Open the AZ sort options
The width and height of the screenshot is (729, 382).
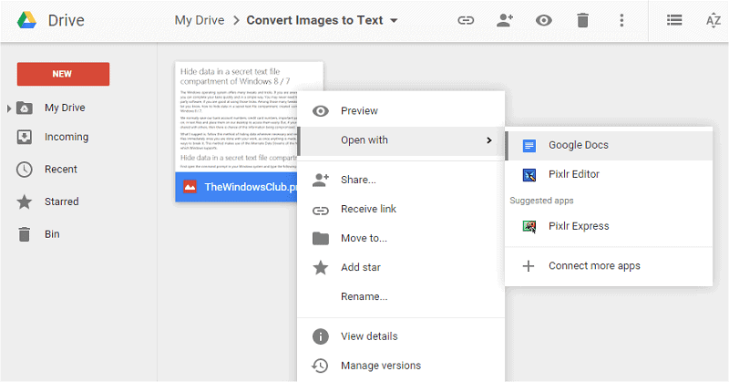pyautogui.click(x=713, y=20)
